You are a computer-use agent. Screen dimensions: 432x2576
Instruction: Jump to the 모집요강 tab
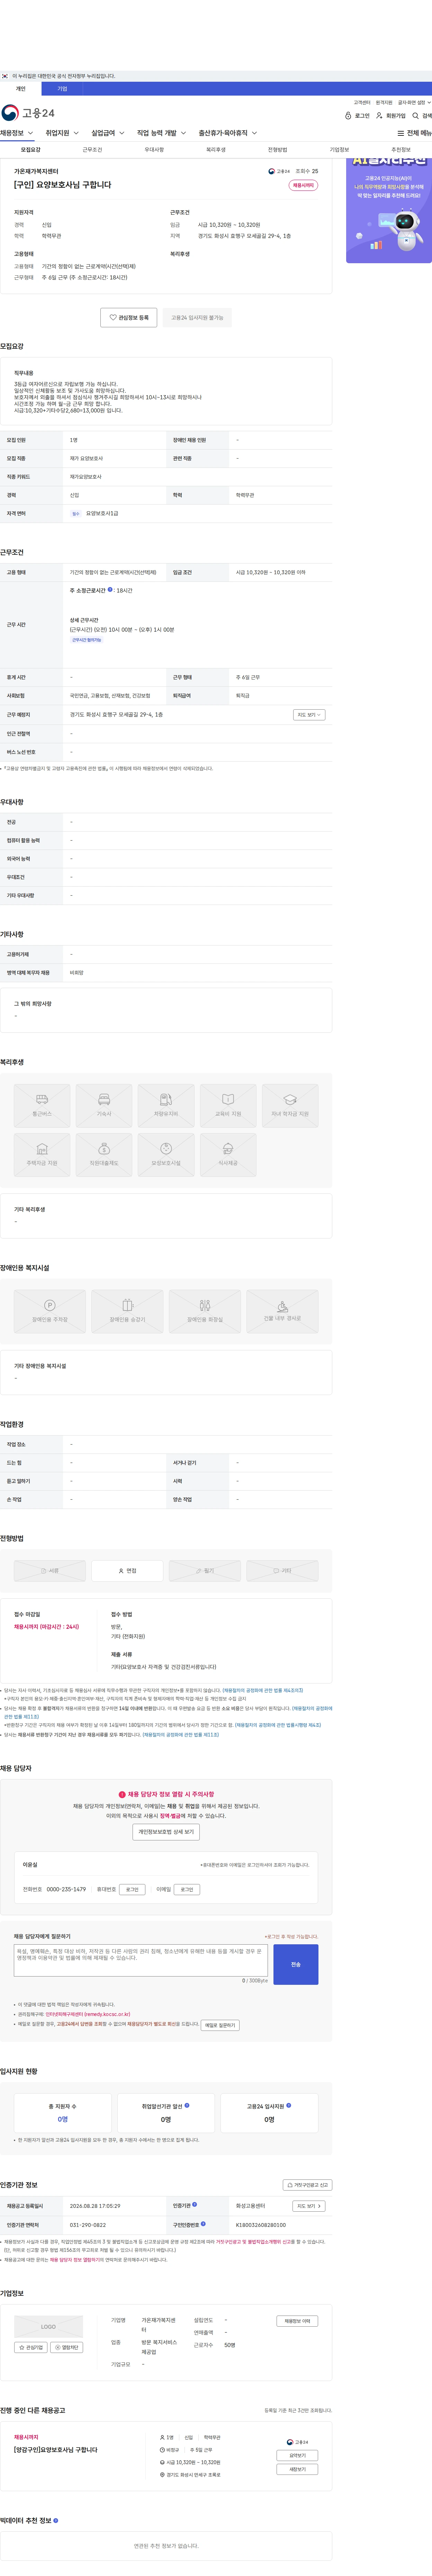[31, 150]
